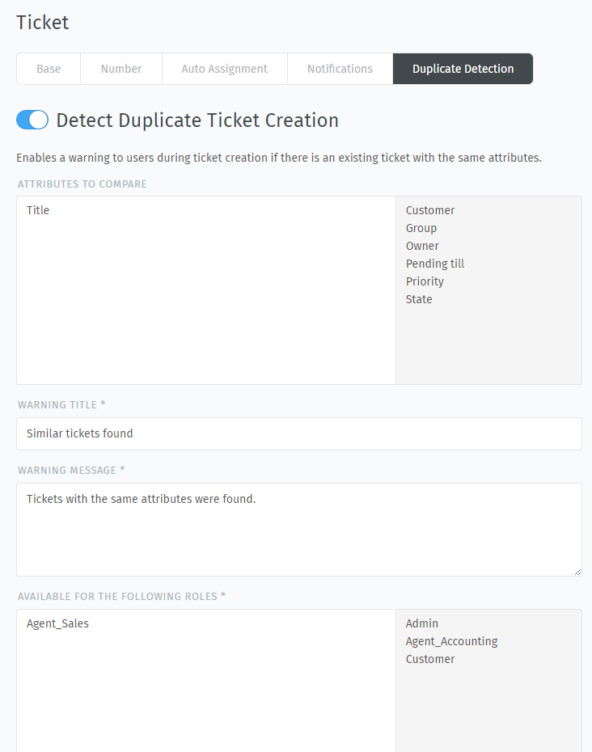Add Group attribute for comparison

click(421, 228)
